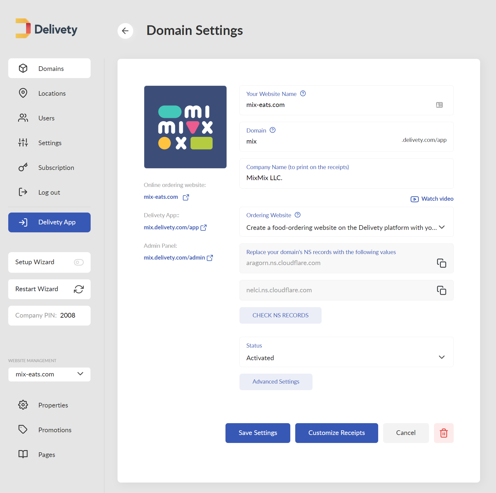The width and height of the screenshot is (496, 493).
Task: Click the WEBSITE MANAGEMENT label
Action: click(x=32, y=360)
